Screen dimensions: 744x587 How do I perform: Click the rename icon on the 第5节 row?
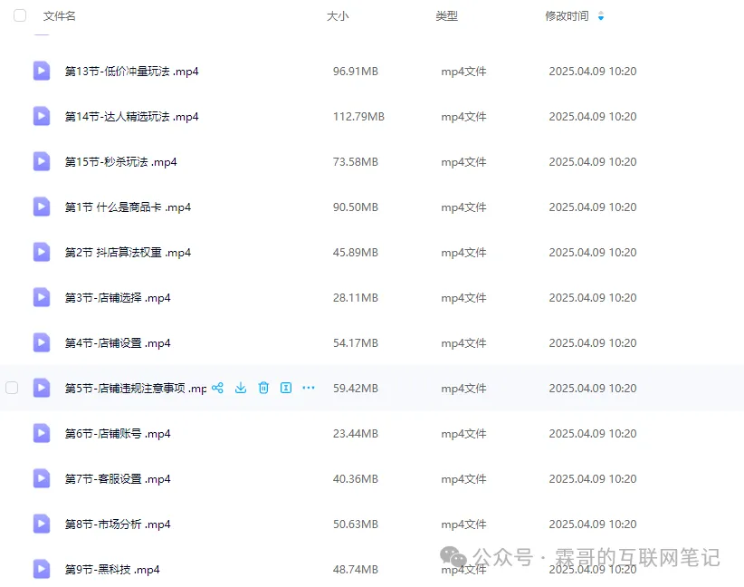286,388
